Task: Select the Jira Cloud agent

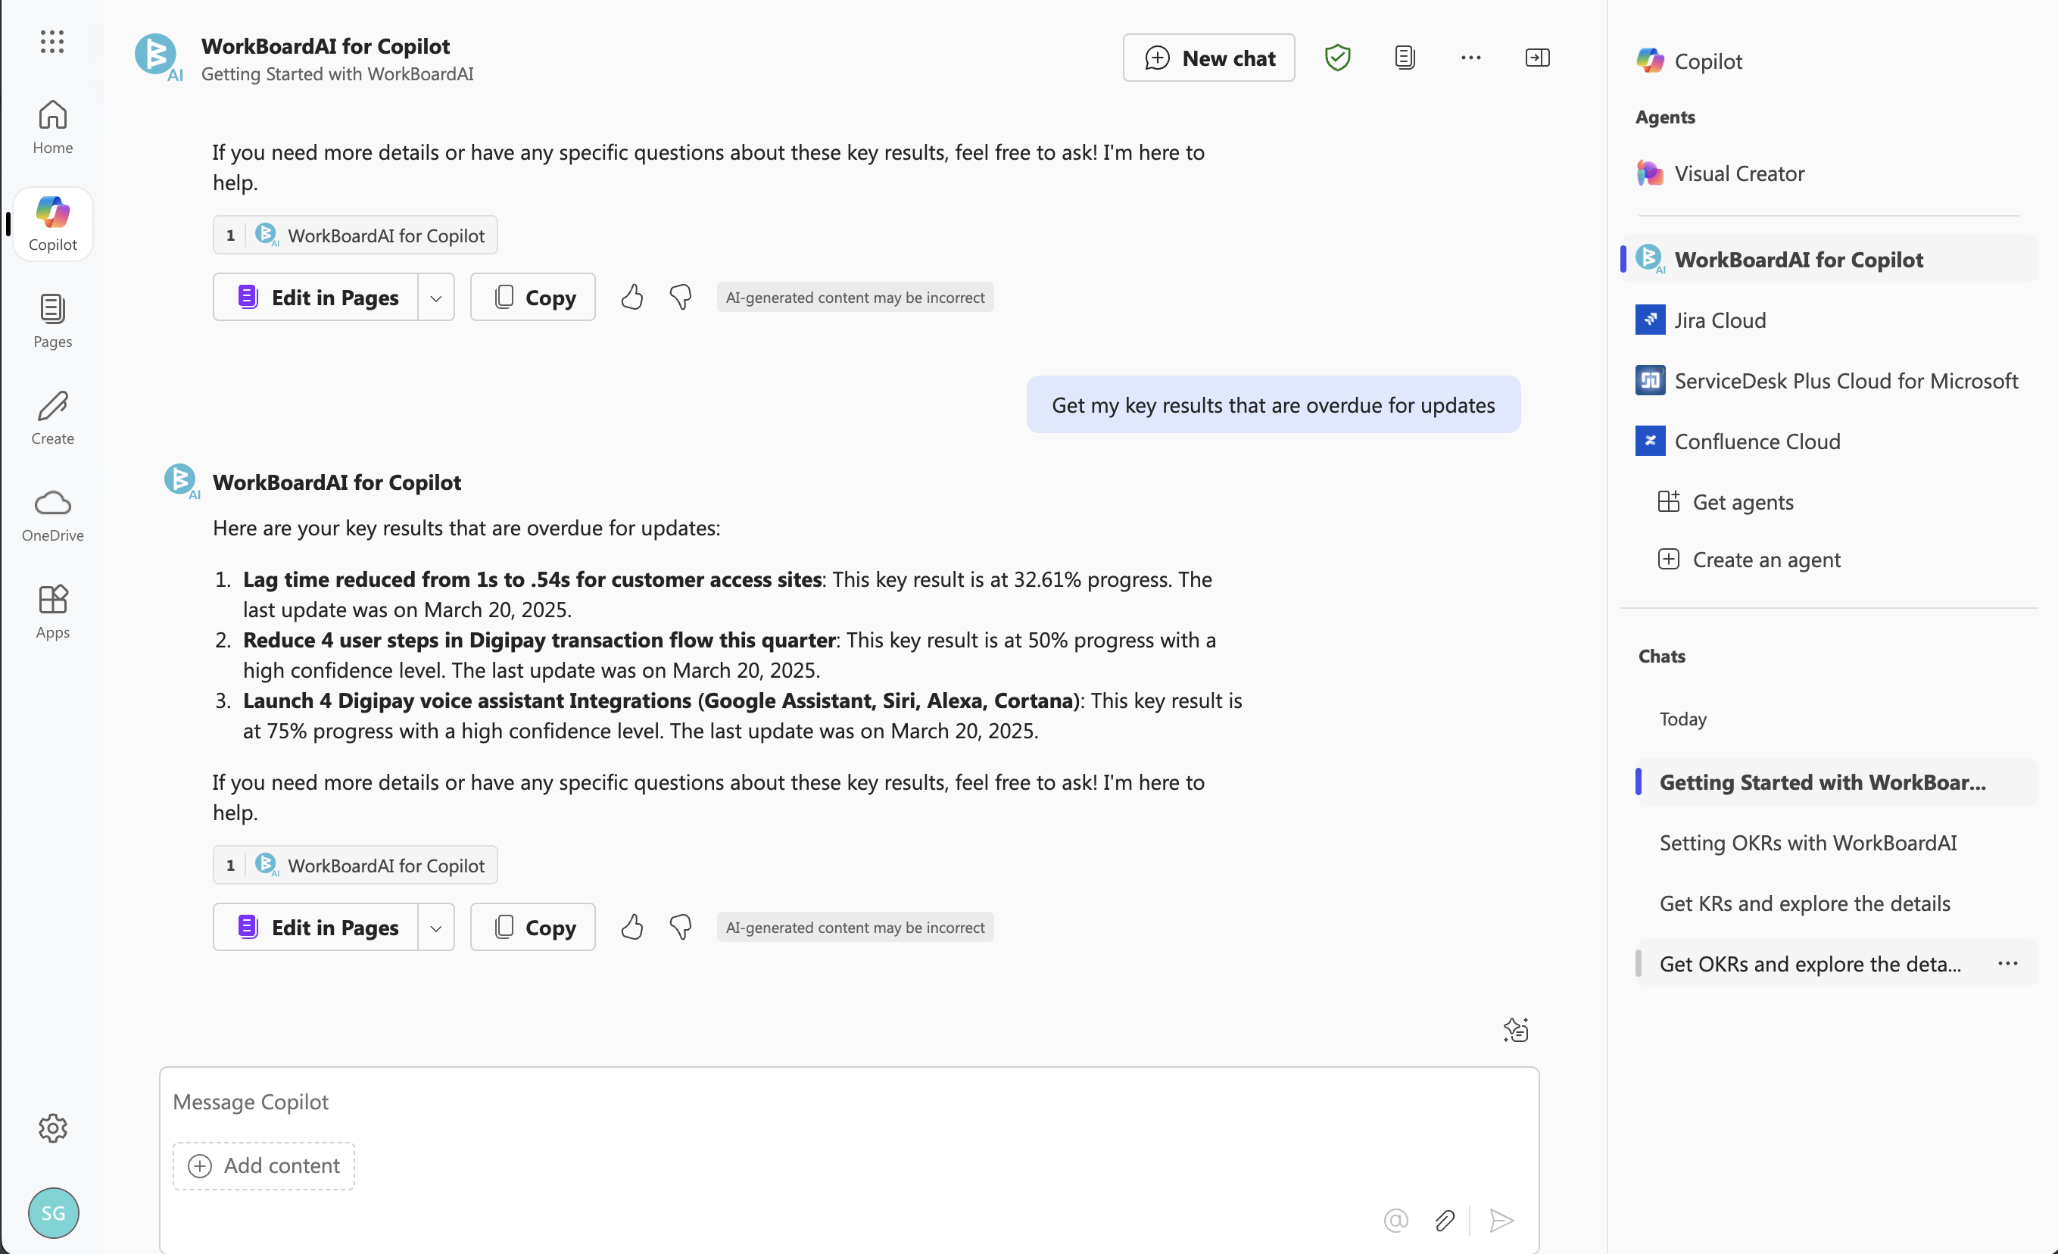Action: tap(1829, 320)
